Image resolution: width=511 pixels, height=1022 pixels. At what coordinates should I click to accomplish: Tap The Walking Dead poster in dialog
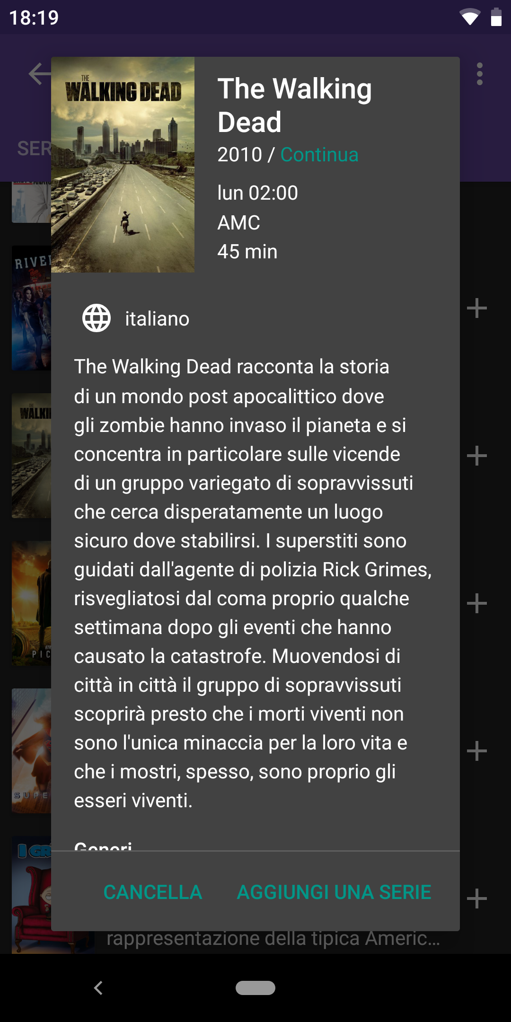coord(123,165)
